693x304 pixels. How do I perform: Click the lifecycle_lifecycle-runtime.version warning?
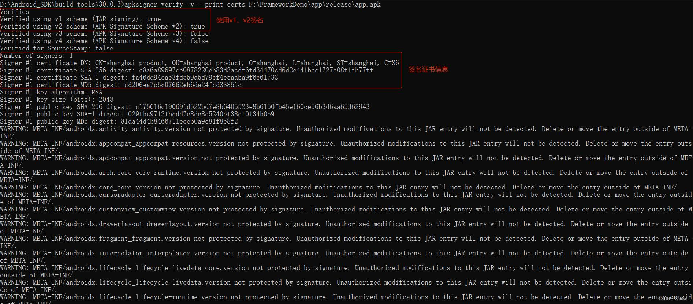pos(346,299)
